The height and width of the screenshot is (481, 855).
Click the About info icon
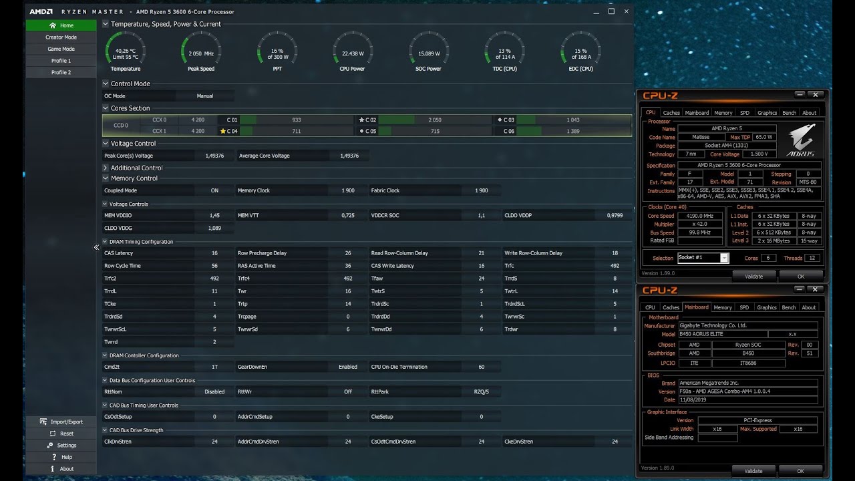pos(53,469)
